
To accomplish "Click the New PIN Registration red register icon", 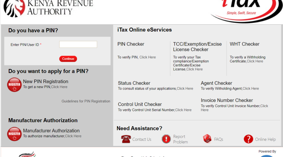I will (14, 85).
